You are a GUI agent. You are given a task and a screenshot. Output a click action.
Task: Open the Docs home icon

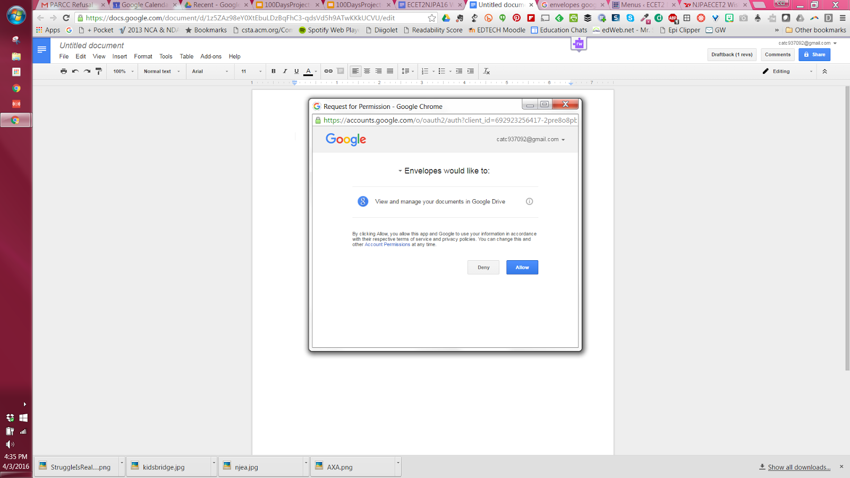click(x=41, y=50)
